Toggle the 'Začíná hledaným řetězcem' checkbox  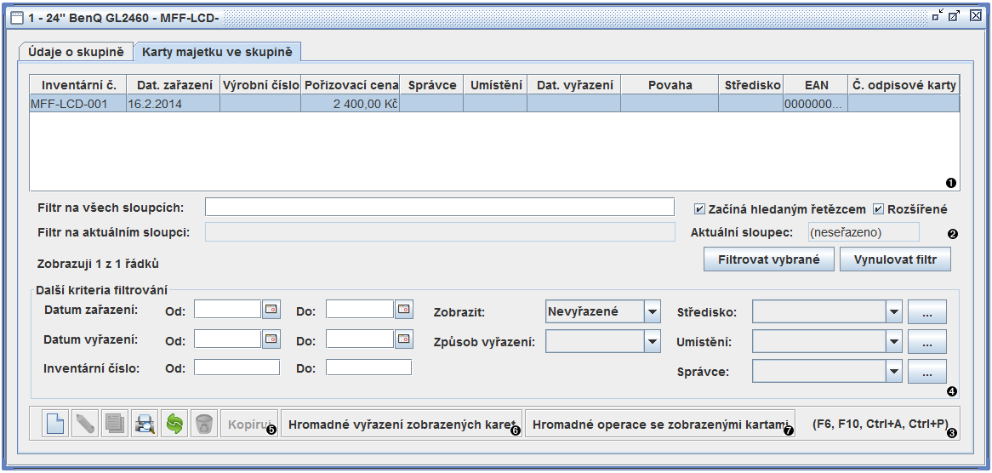tap(699, 208)
